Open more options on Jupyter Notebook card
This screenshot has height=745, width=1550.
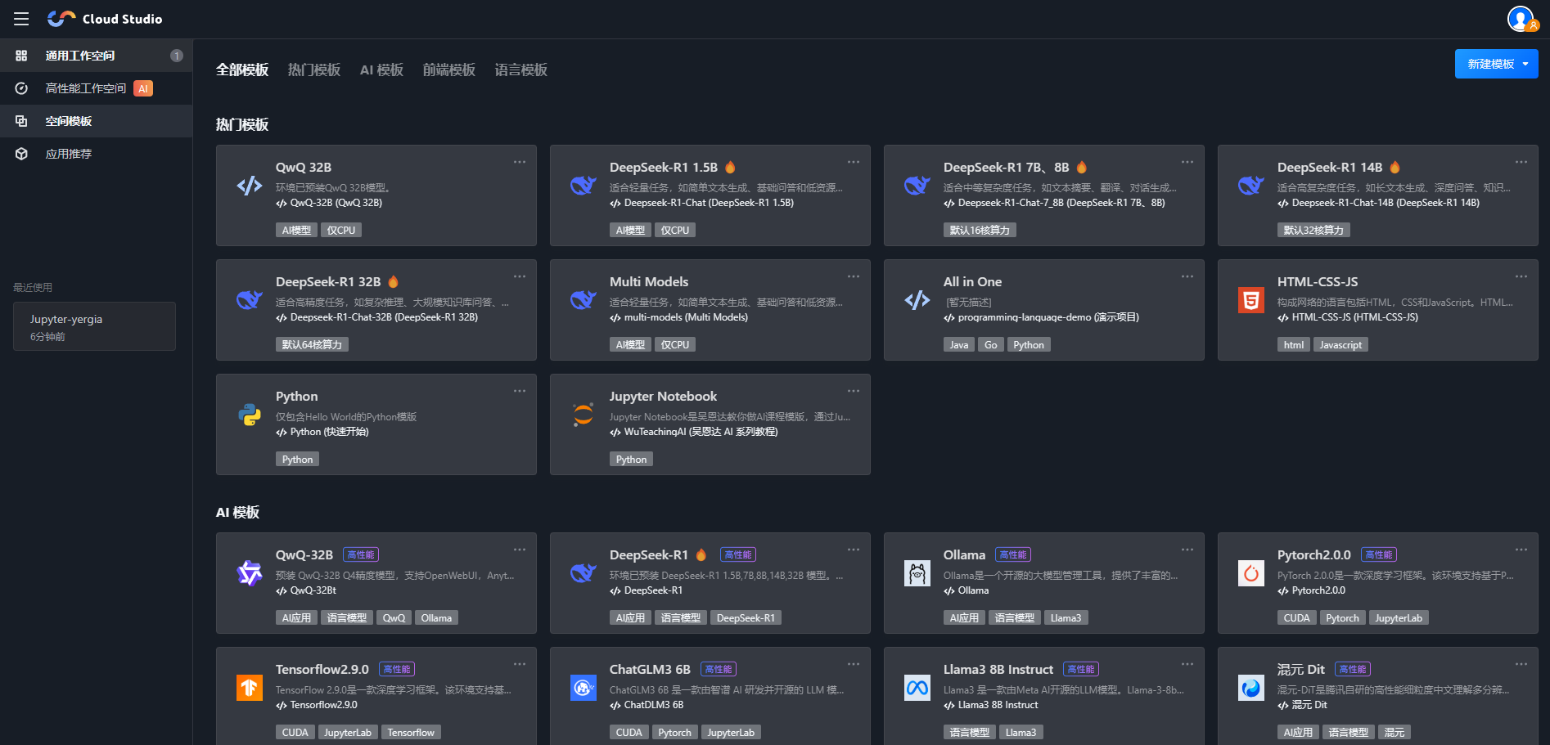coord(854,391)
